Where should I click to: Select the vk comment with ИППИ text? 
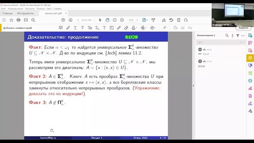(x=221, y=64)
